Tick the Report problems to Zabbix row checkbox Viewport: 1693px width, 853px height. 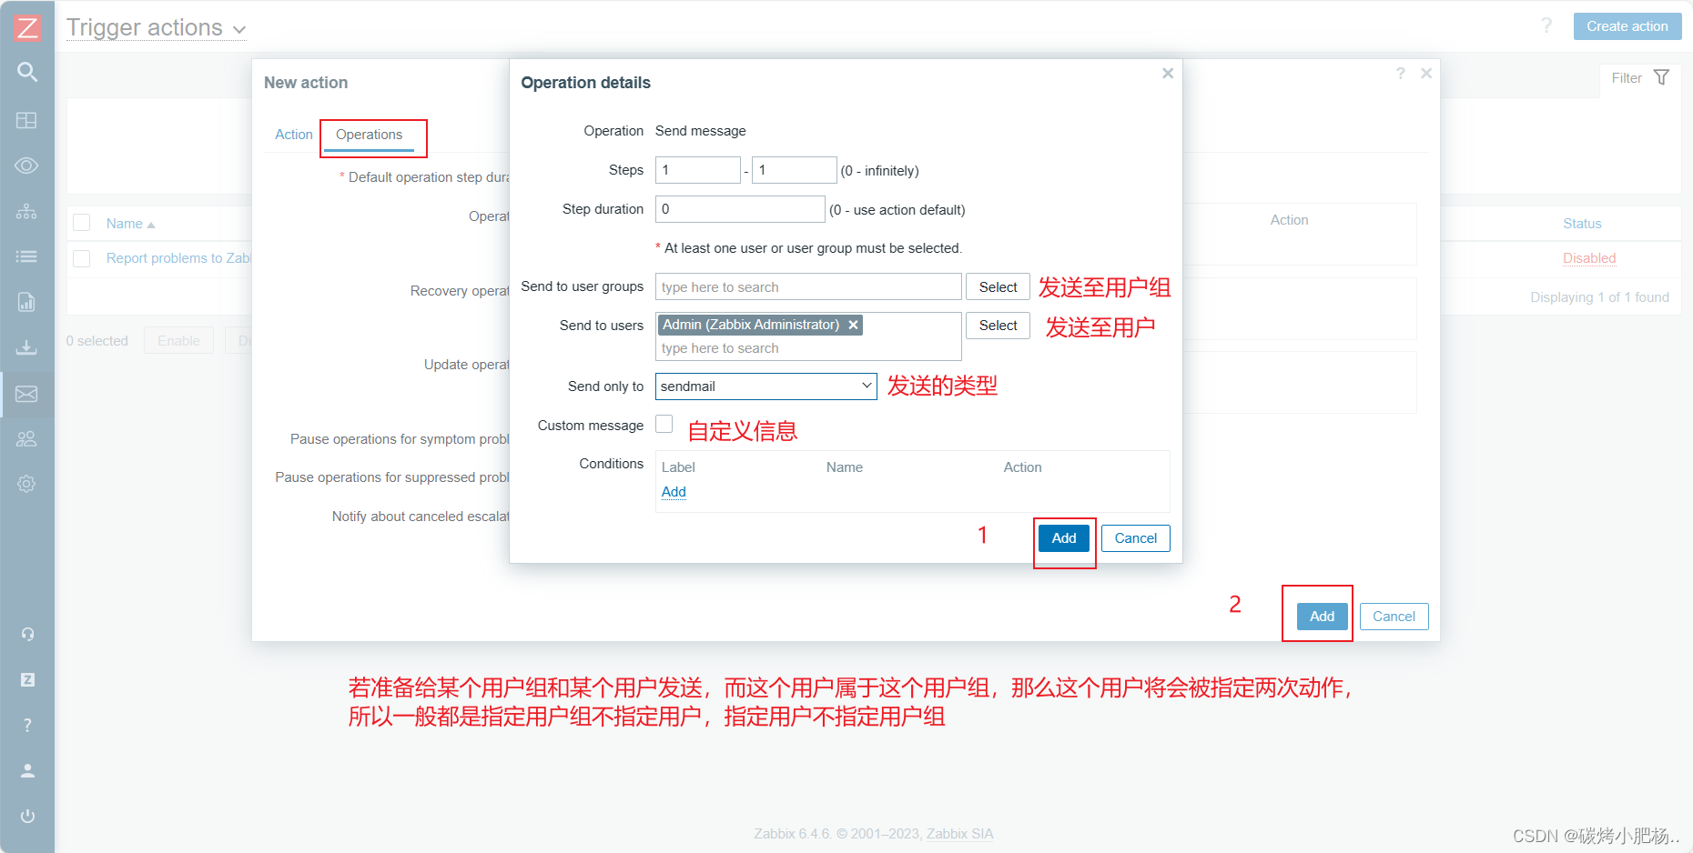(82, 258)
